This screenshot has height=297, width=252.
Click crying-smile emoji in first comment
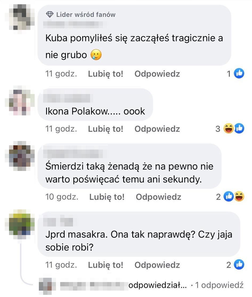96,55
